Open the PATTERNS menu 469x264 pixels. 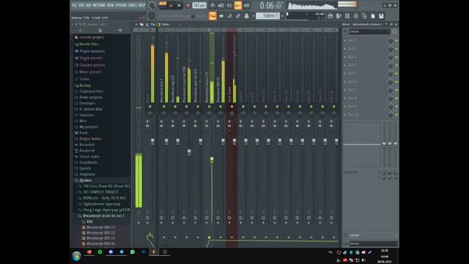99,5
